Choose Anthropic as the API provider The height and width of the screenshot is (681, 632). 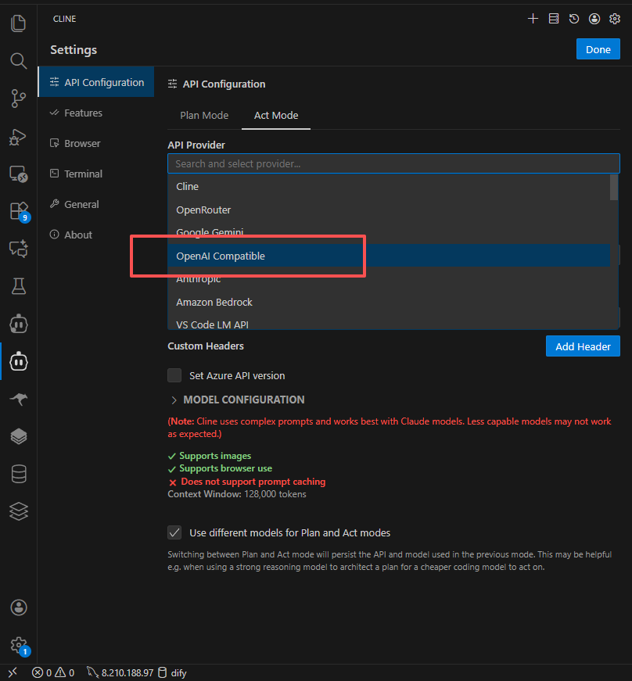click(x=199, y=278)
